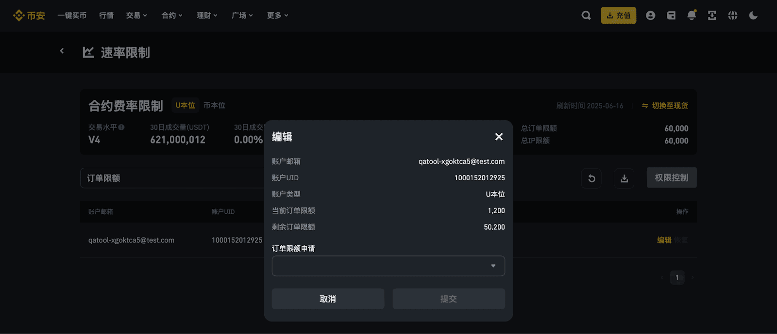Click the 恢复 link in the table row

point(681,240)
